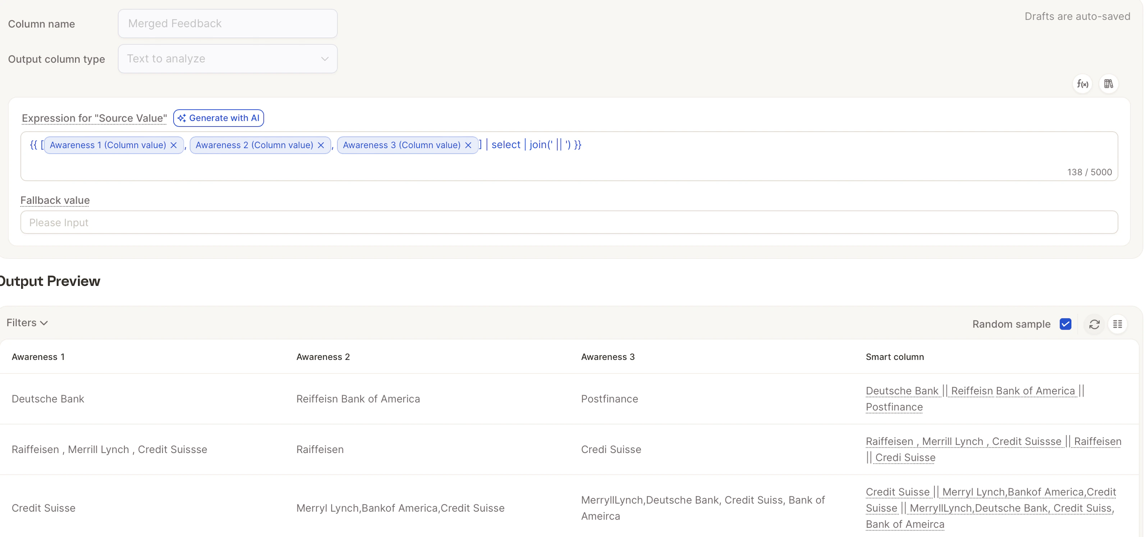Click the Smart column result starting Deutsche Bank

point(975,399)
